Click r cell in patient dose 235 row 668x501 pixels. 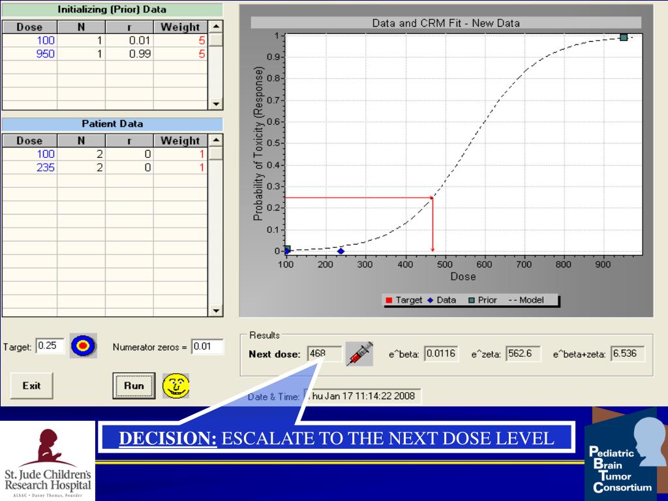pyautogui.click(x=129, y=168)
